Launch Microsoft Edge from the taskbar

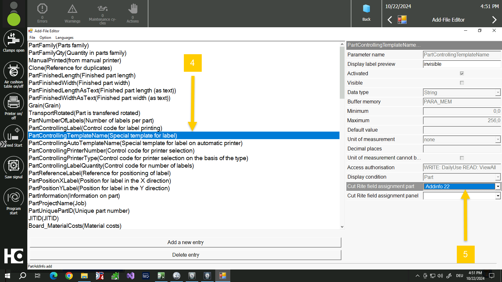54,276
